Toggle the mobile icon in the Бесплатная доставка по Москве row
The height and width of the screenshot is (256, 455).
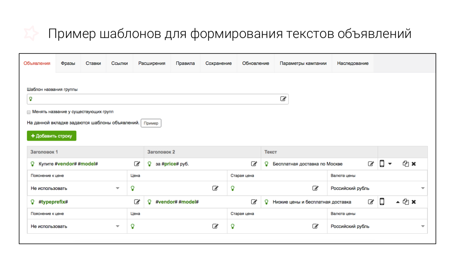pyautogui.click(x=382, y=164)
